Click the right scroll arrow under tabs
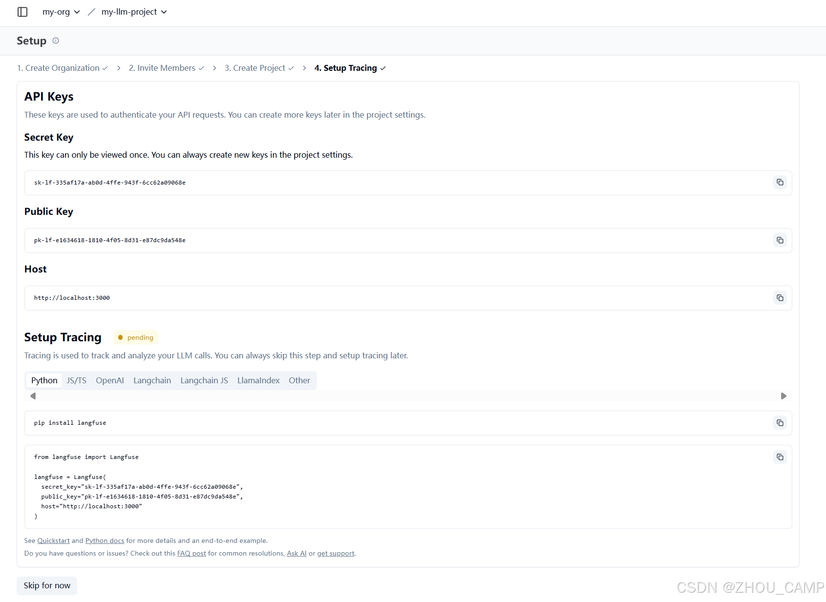826x602 pixels. tap(784, 396)
